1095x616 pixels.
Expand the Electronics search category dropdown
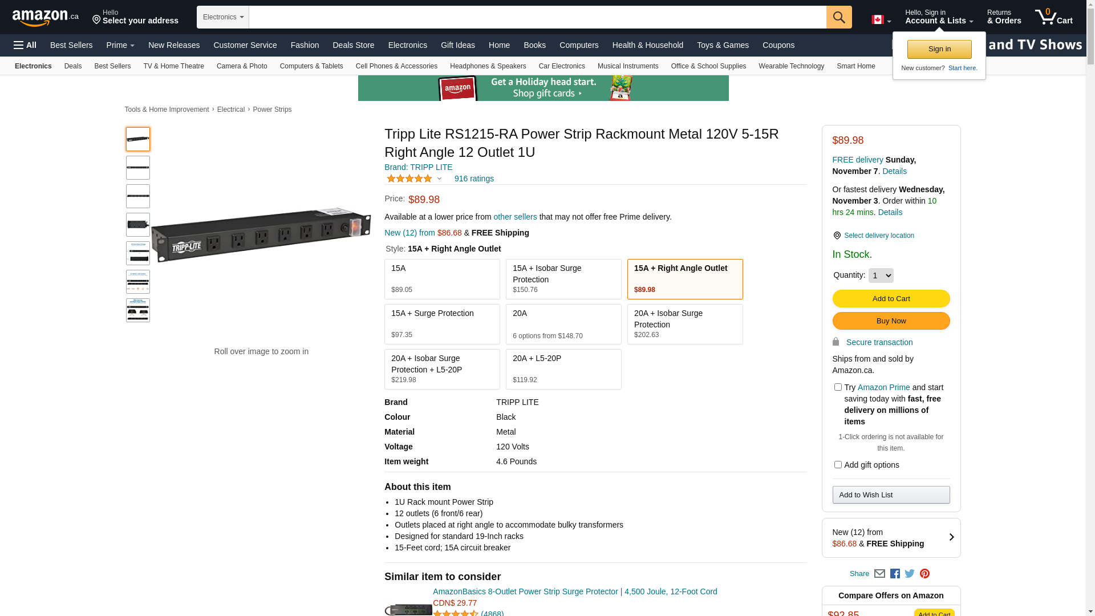pyautogui.click(x=223, y=17)
